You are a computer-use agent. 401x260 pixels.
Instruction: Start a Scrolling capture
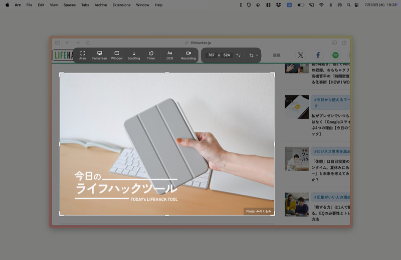point(134,55)
